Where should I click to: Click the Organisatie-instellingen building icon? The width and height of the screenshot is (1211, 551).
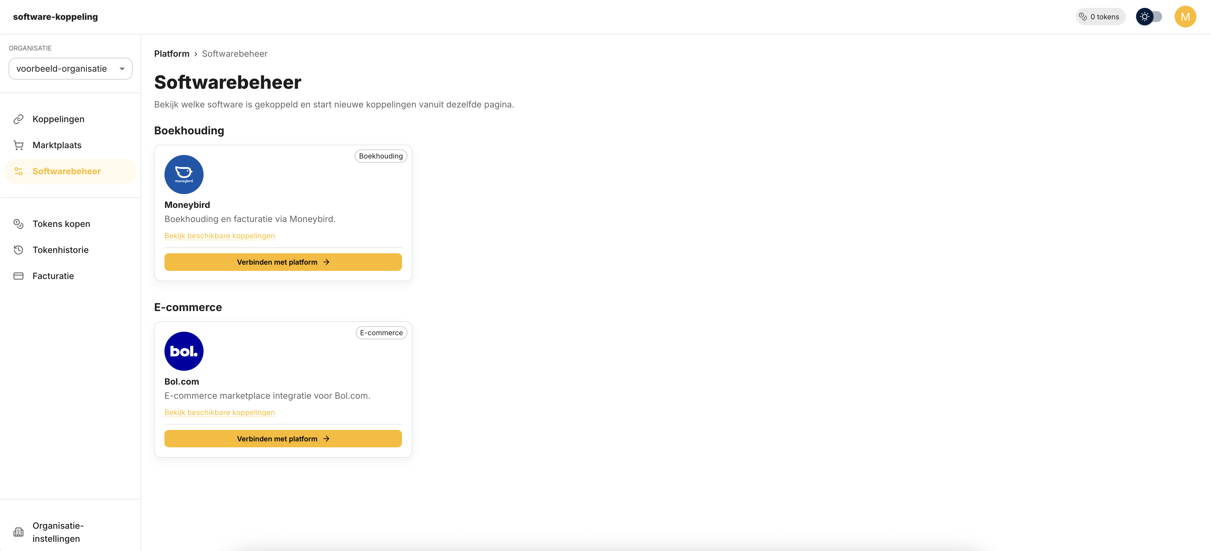(18, 532)
